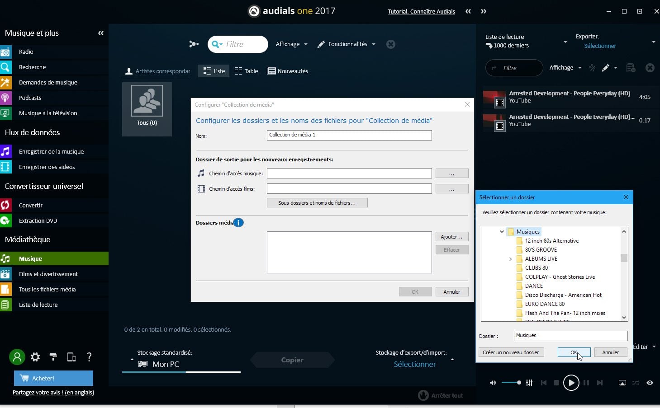The width and height of the screenshot is (660, 408).
Task: Mute the volume speaker icon
Action: (493, 383)
